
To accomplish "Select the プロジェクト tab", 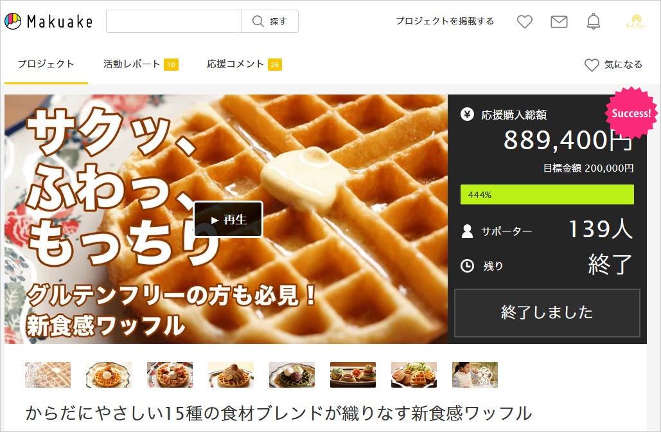I will click(x=46, y=64).
